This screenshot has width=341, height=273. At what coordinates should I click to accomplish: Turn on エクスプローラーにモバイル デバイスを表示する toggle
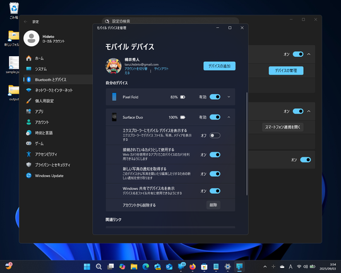pos(215,135)
